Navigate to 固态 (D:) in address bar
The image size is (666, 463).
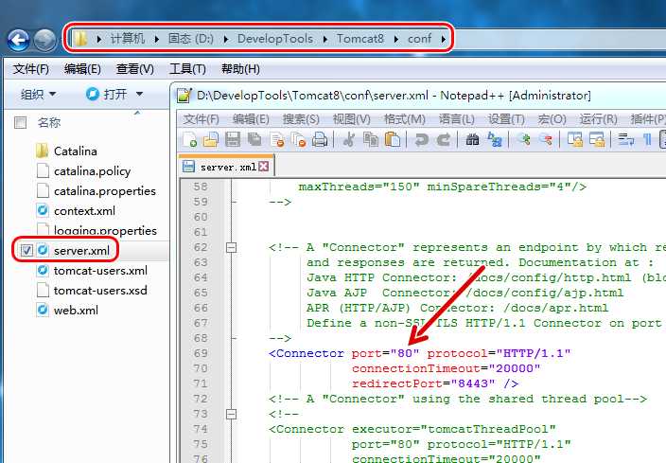(x=191, y=39)
